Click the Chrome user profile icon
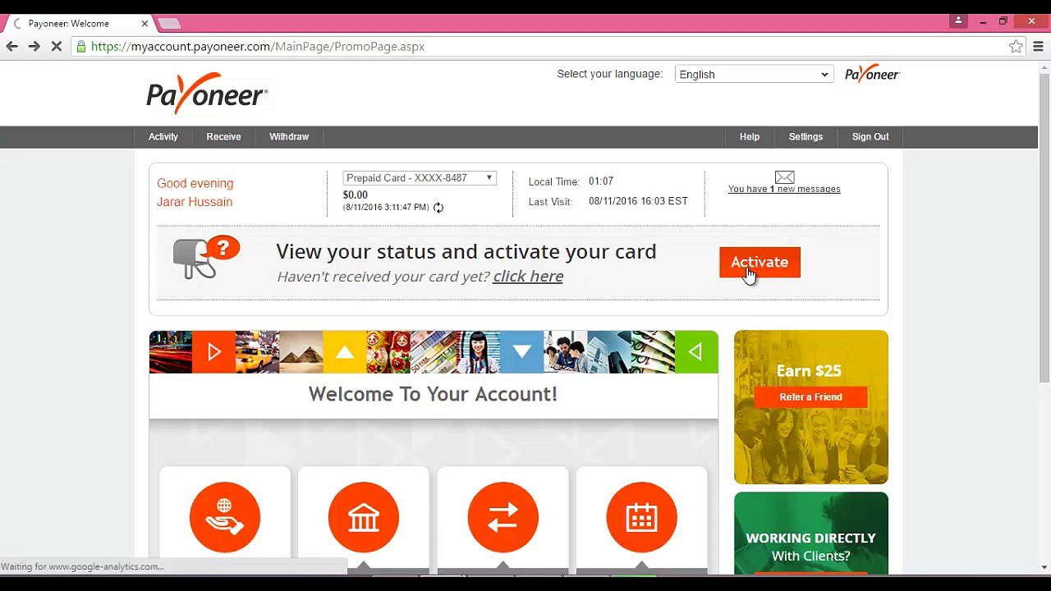 pyautogui.click(x=958, y=21)
